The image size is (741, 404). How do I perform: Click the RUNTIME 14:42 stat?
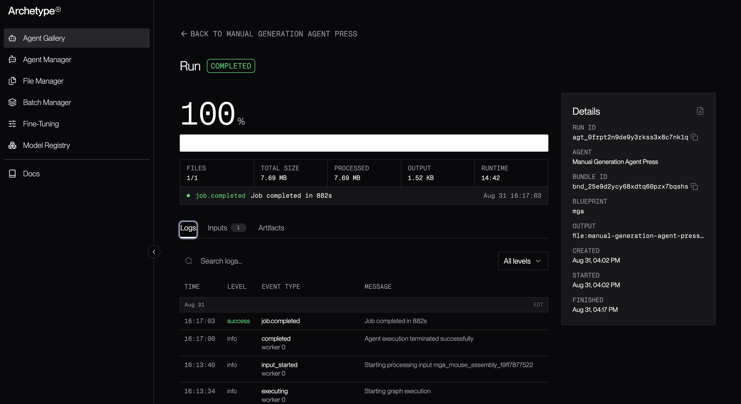(511, 173)
